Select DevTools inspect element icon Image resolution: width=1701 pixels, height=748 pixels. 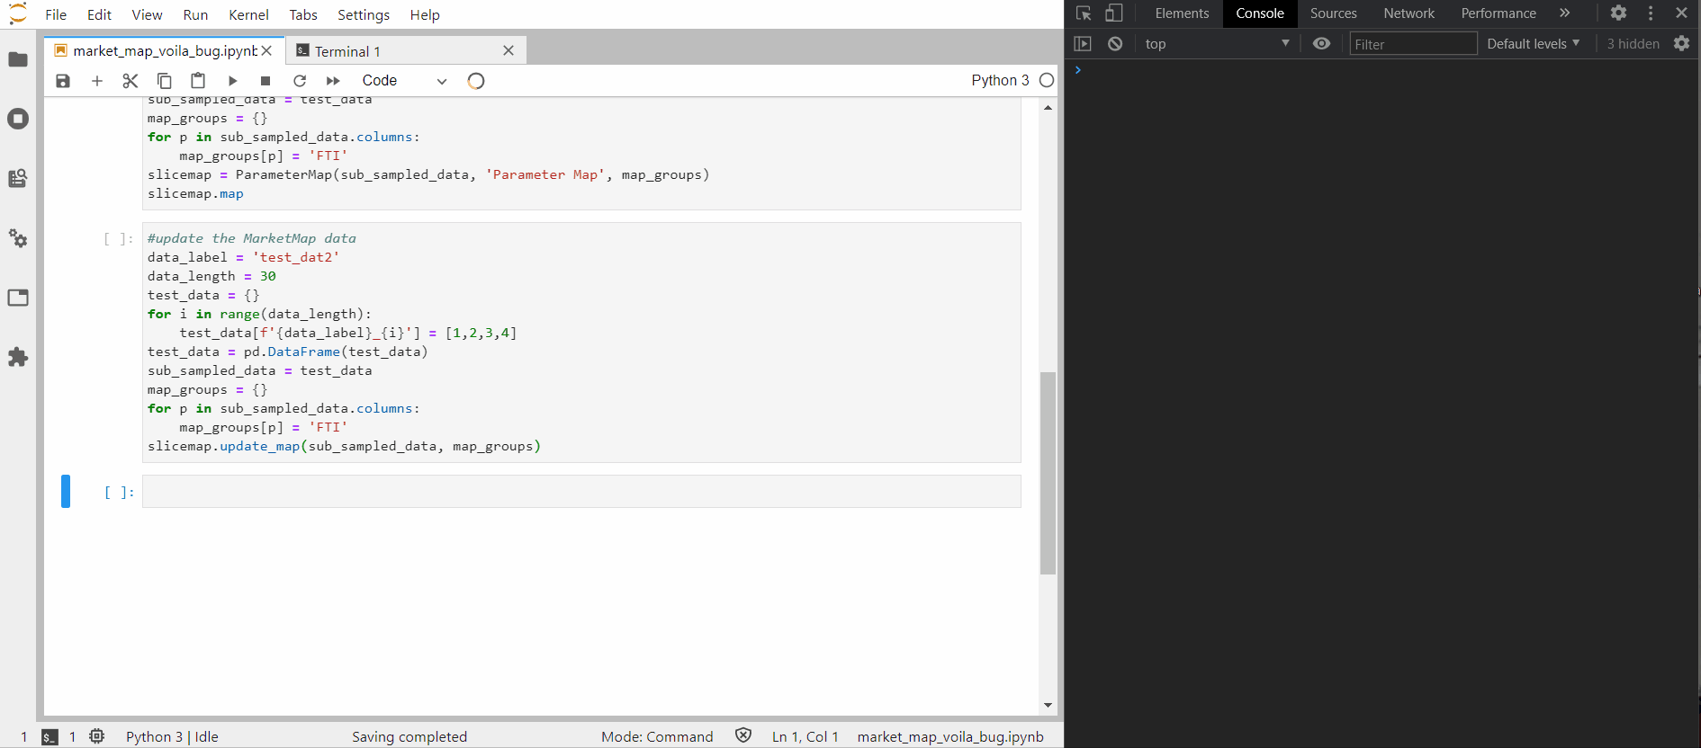click(1084, 13)
